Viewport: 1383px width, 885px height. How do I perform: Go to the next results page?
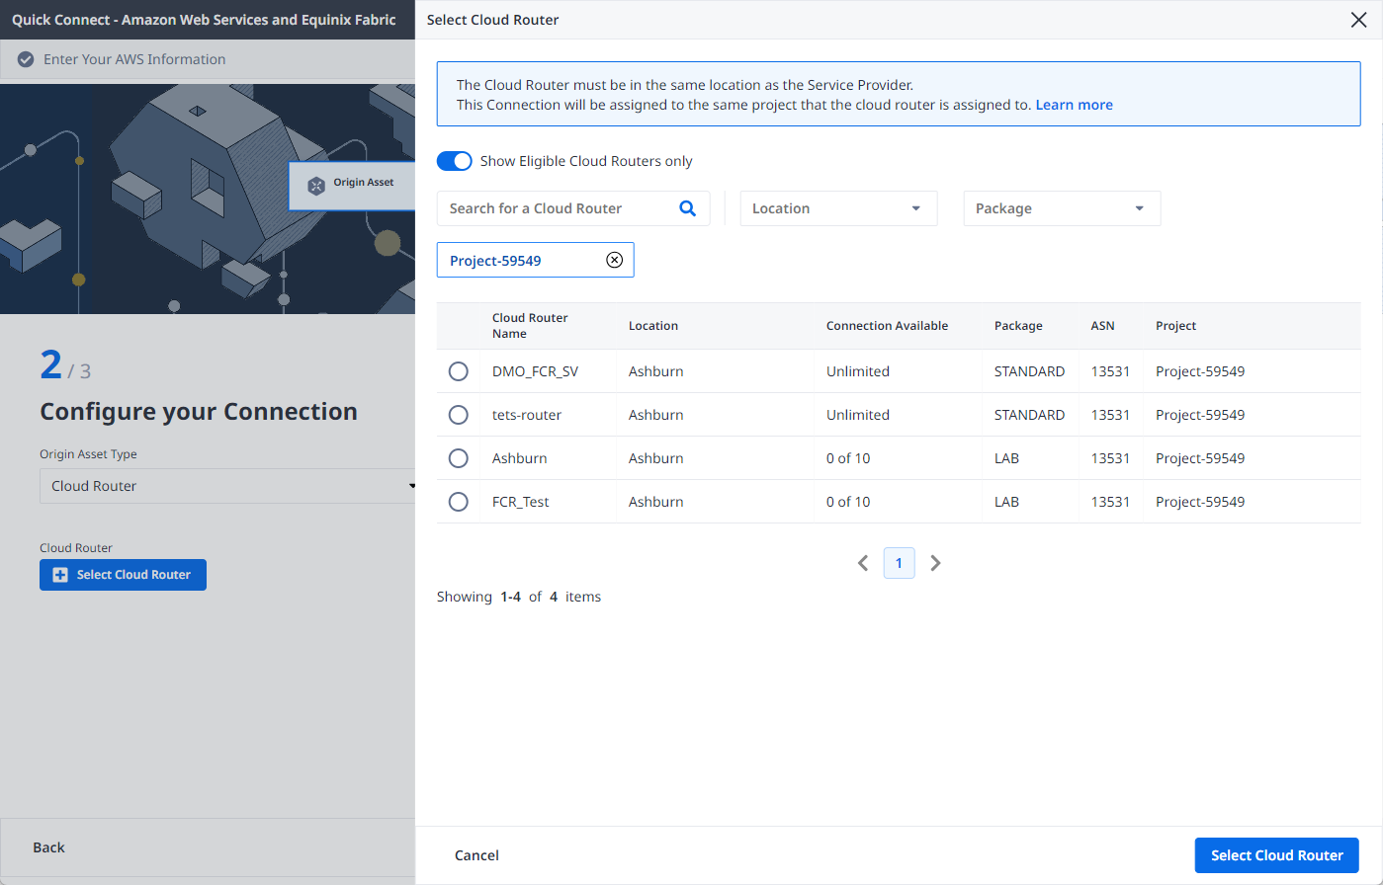935,563
